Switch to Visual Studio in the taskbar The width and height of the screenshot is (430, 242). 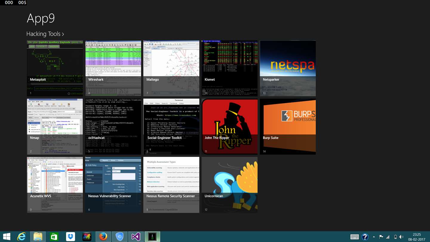136,237
